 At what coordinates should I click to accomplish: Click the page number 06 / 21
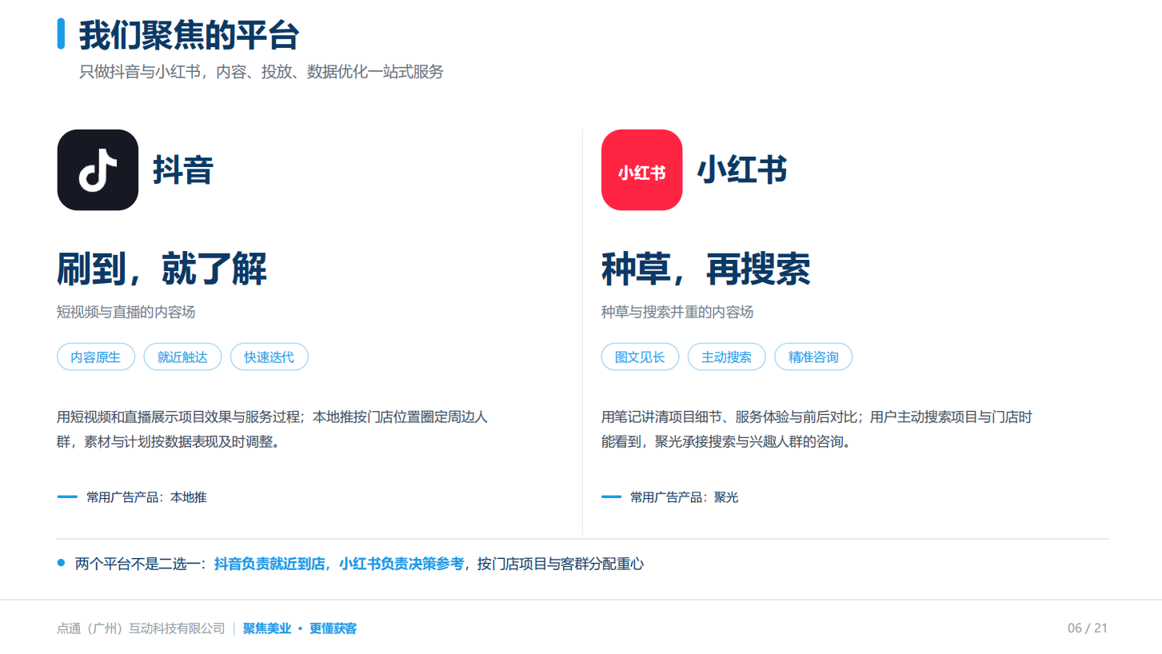click(1088, 628)
